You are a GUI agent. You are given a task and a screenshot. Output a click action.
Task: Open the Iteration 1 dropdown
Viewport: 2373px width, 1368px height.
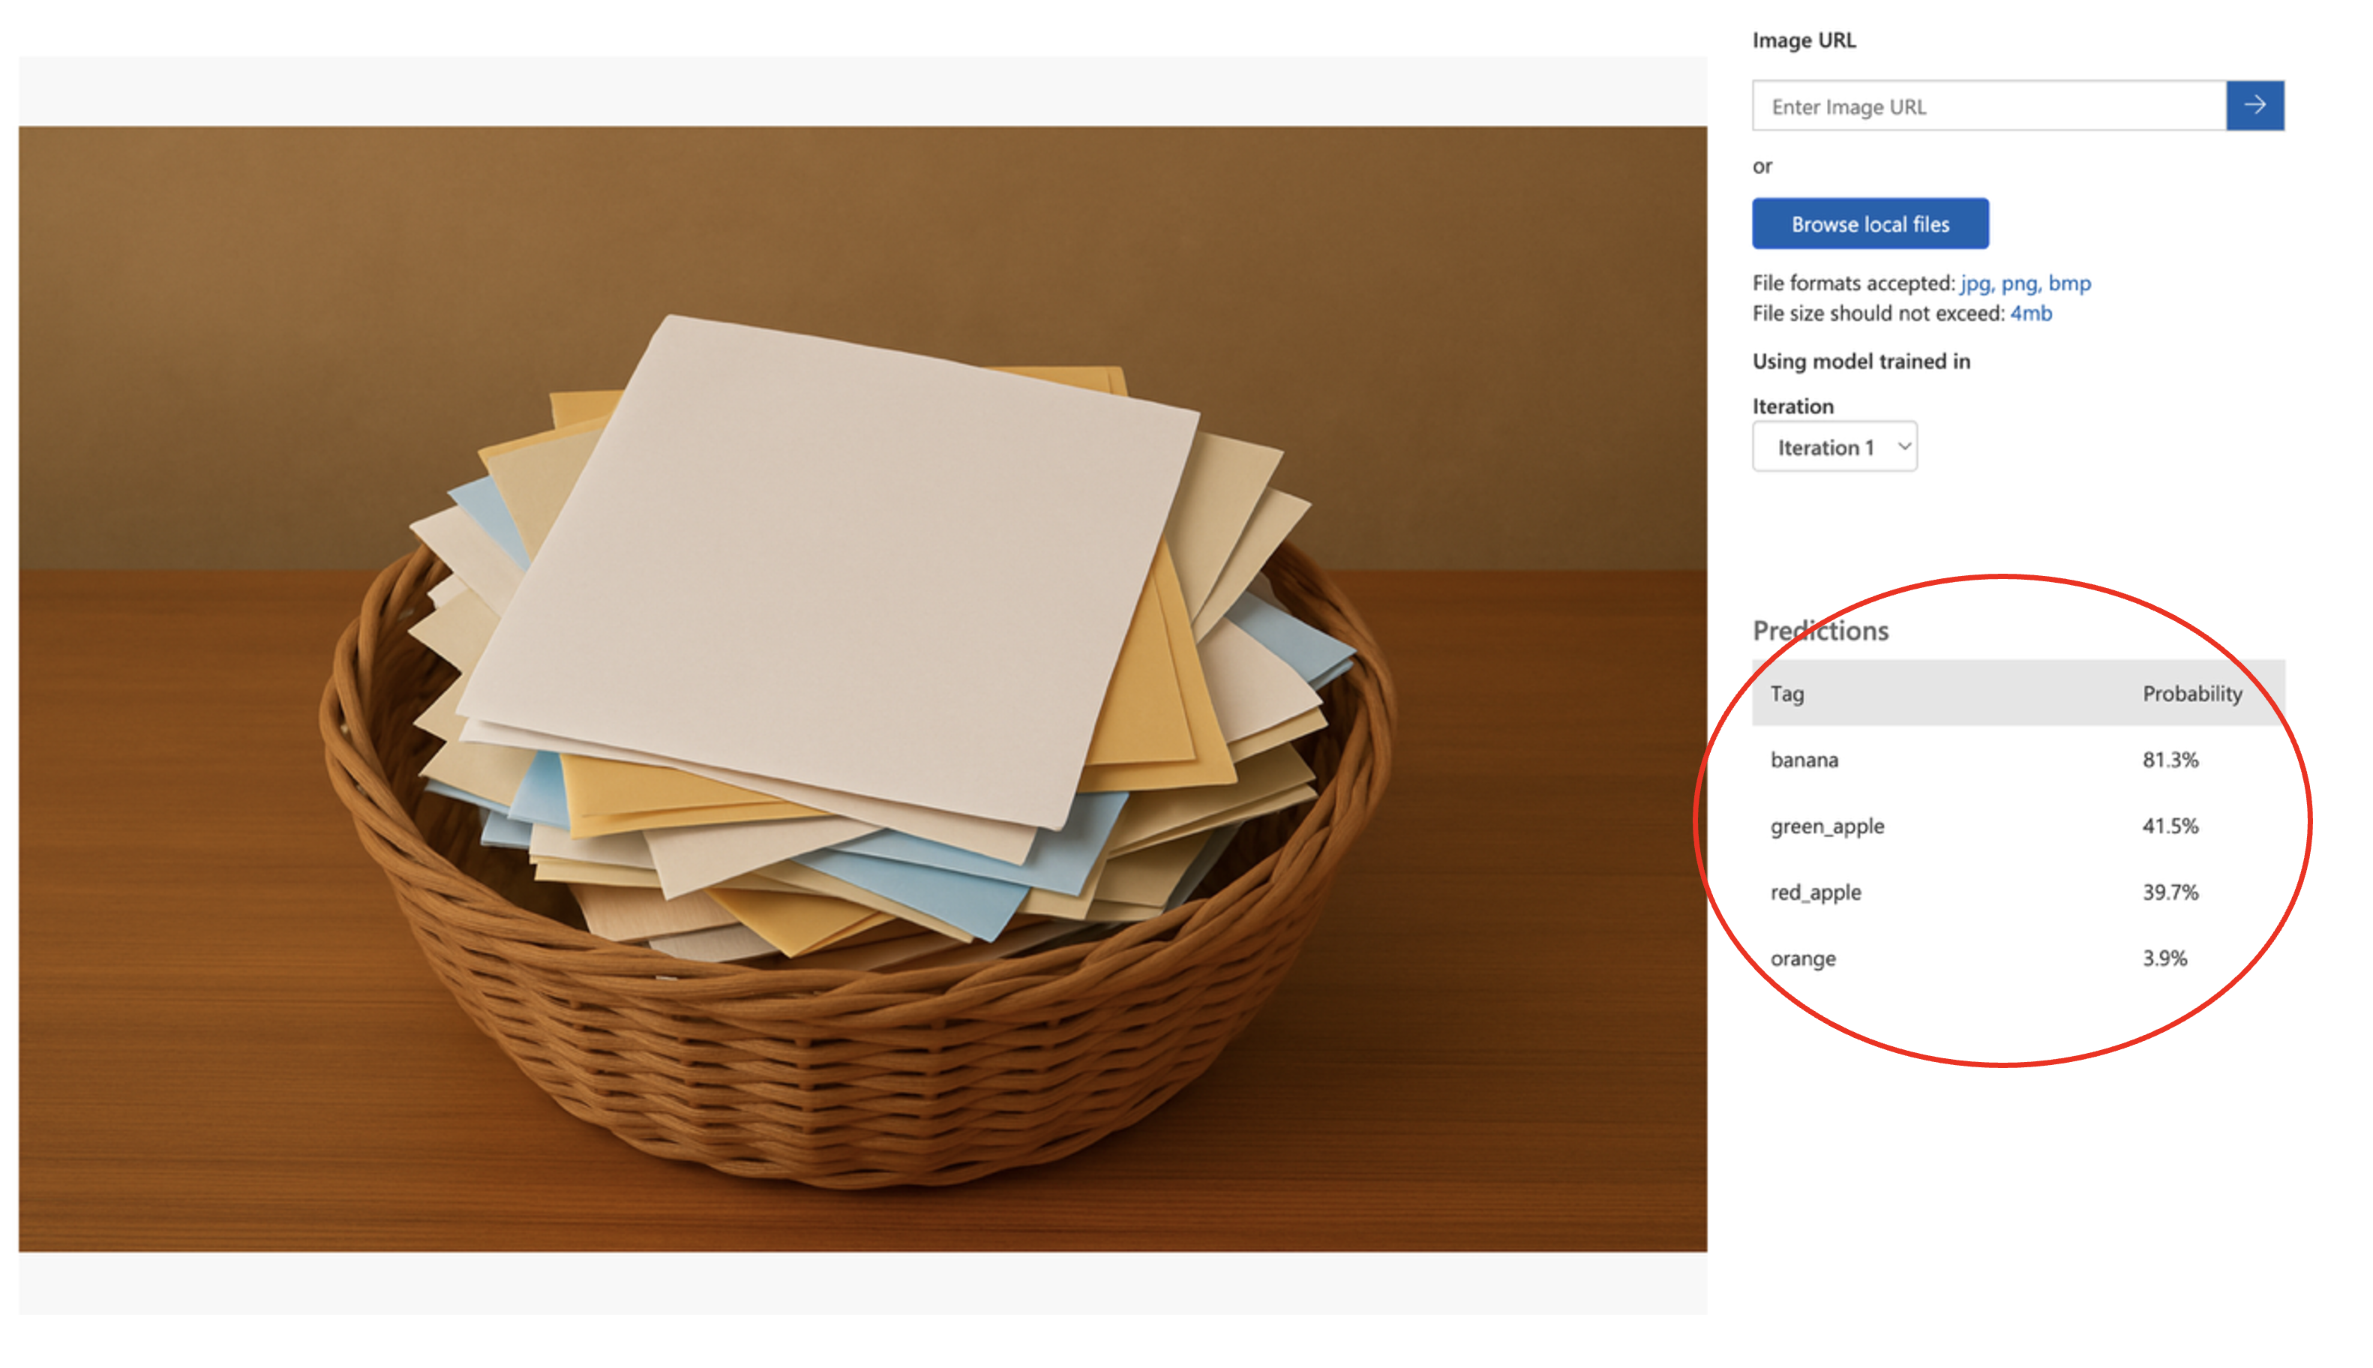(x=1834, y=447)
